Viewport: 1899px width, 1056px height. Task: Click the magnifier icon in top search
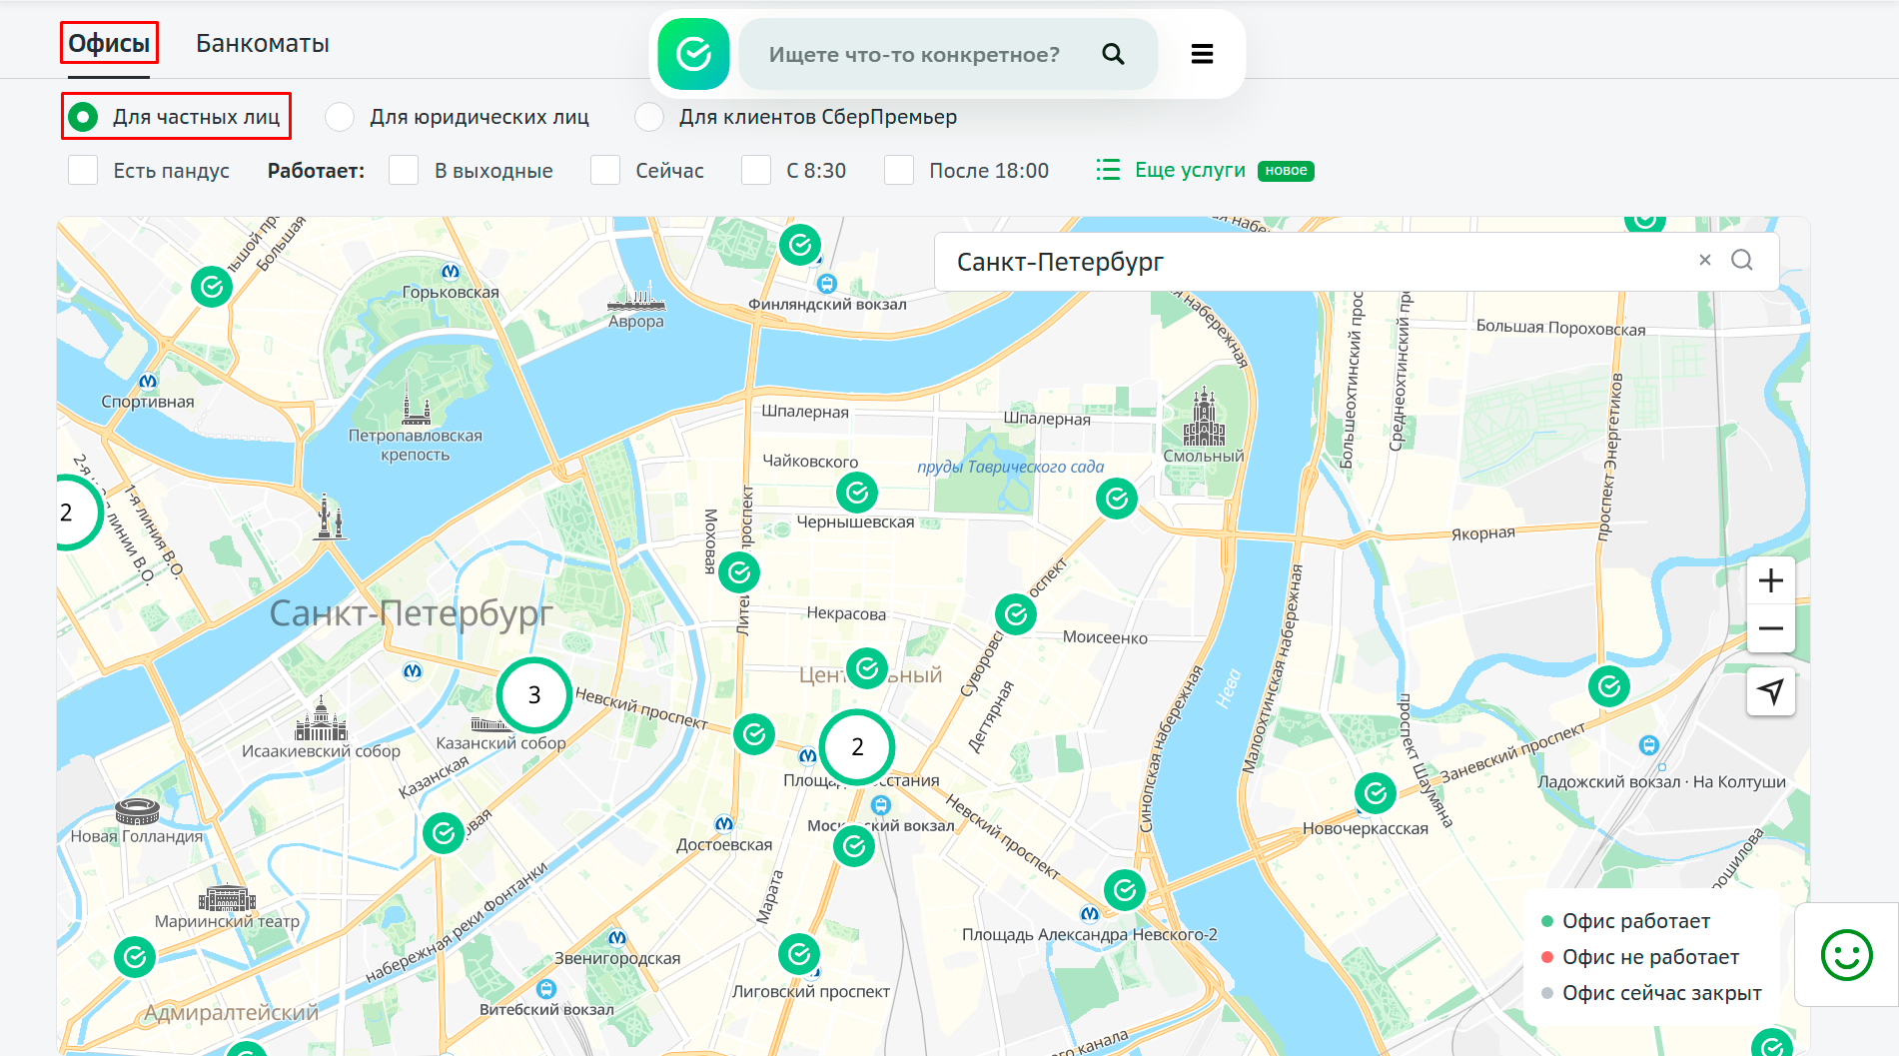(1113, 54)
